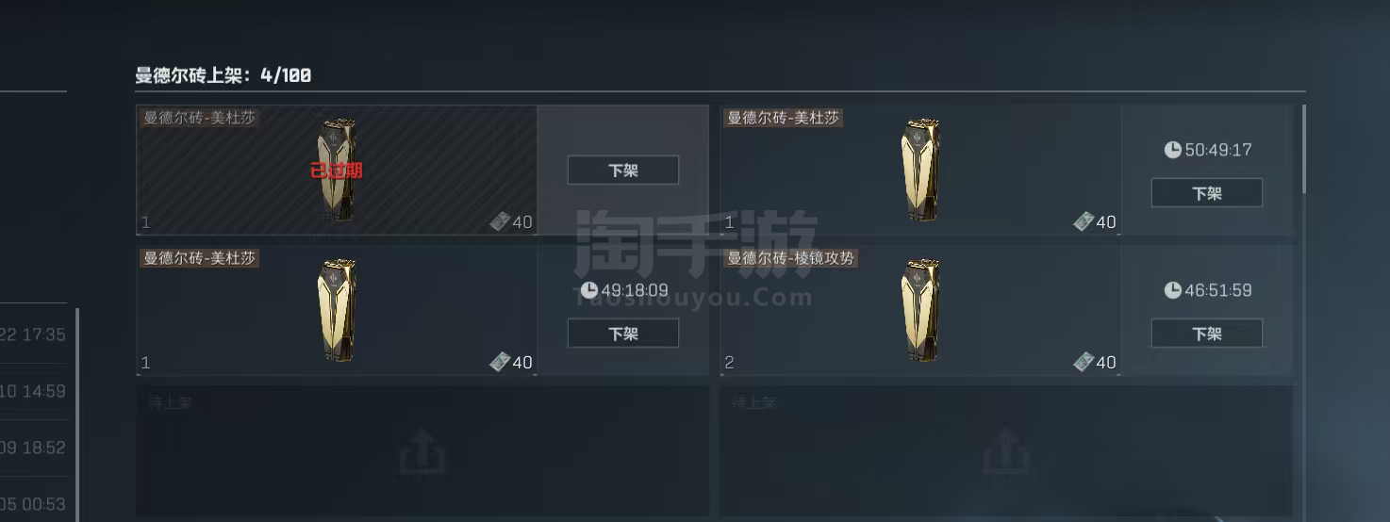Select the 棱镜攻势 brick image
Screen dimensions: 1390x522
pyautogui.click(x=920, y=311)
